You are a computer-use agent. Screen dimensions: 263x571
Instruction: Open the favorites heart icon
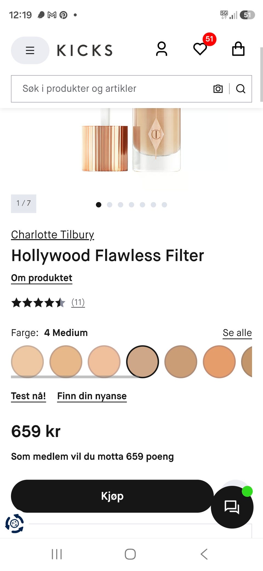pos(200,49)
